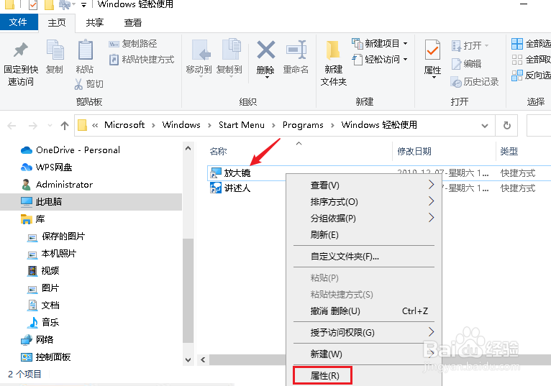
Task: Select Videos (视频) in sidebar
Action: pos(43,271)
